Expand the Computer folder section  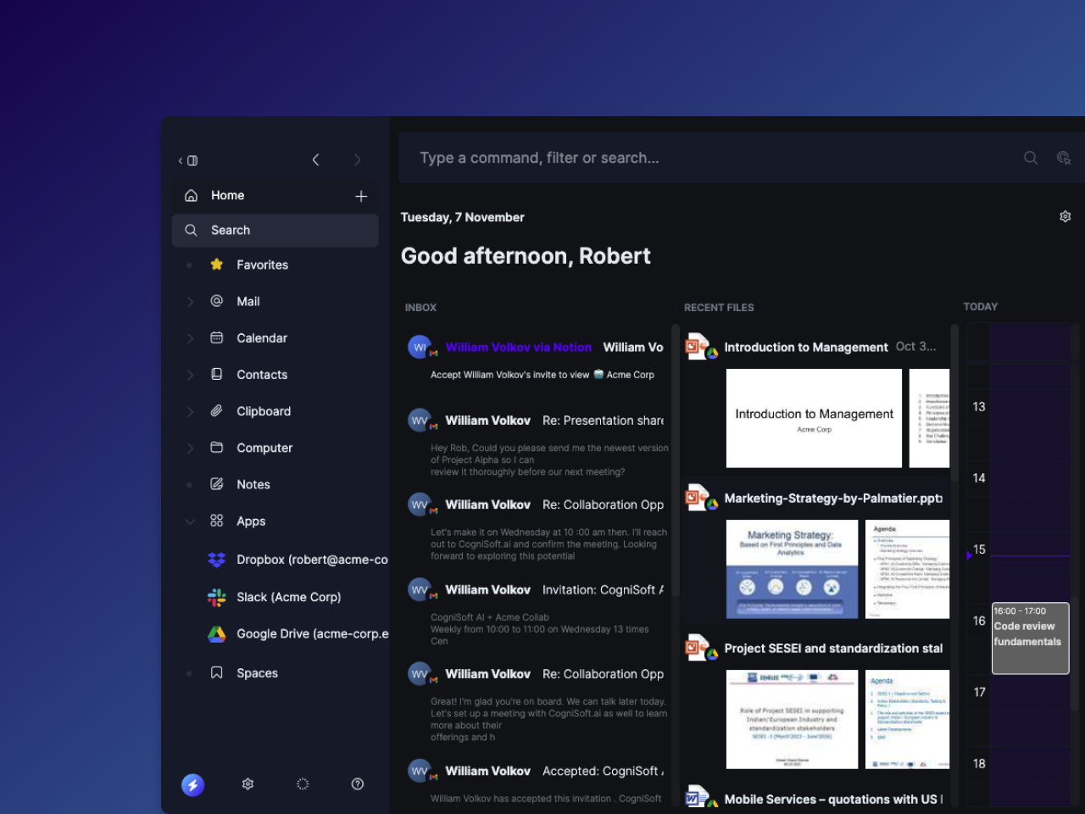pos(190,448)
